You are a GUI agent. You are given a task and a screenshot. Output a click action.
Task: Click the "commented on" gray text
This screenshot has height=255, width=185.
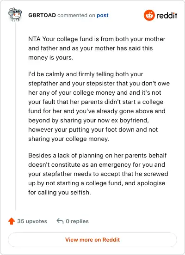tap(76, 15)
